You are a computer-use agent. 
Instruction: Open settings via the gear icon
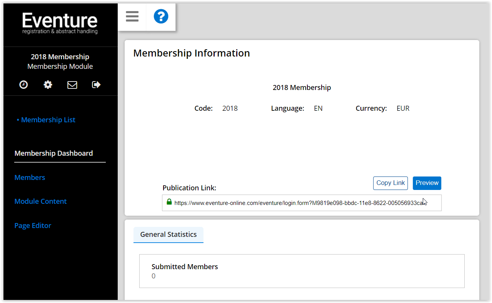click(48, 85)
